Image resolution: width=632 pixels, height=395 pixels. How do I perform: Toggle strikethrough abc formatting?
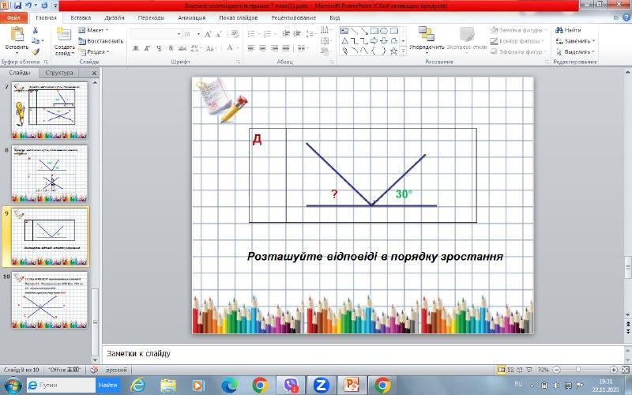click(182, 48)
